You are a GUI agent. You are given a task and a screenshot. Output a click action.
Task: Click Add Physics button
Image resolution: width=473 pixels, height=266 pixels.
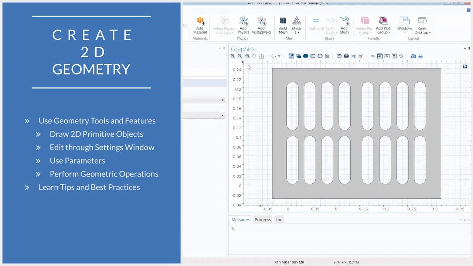tap(243, 25)
